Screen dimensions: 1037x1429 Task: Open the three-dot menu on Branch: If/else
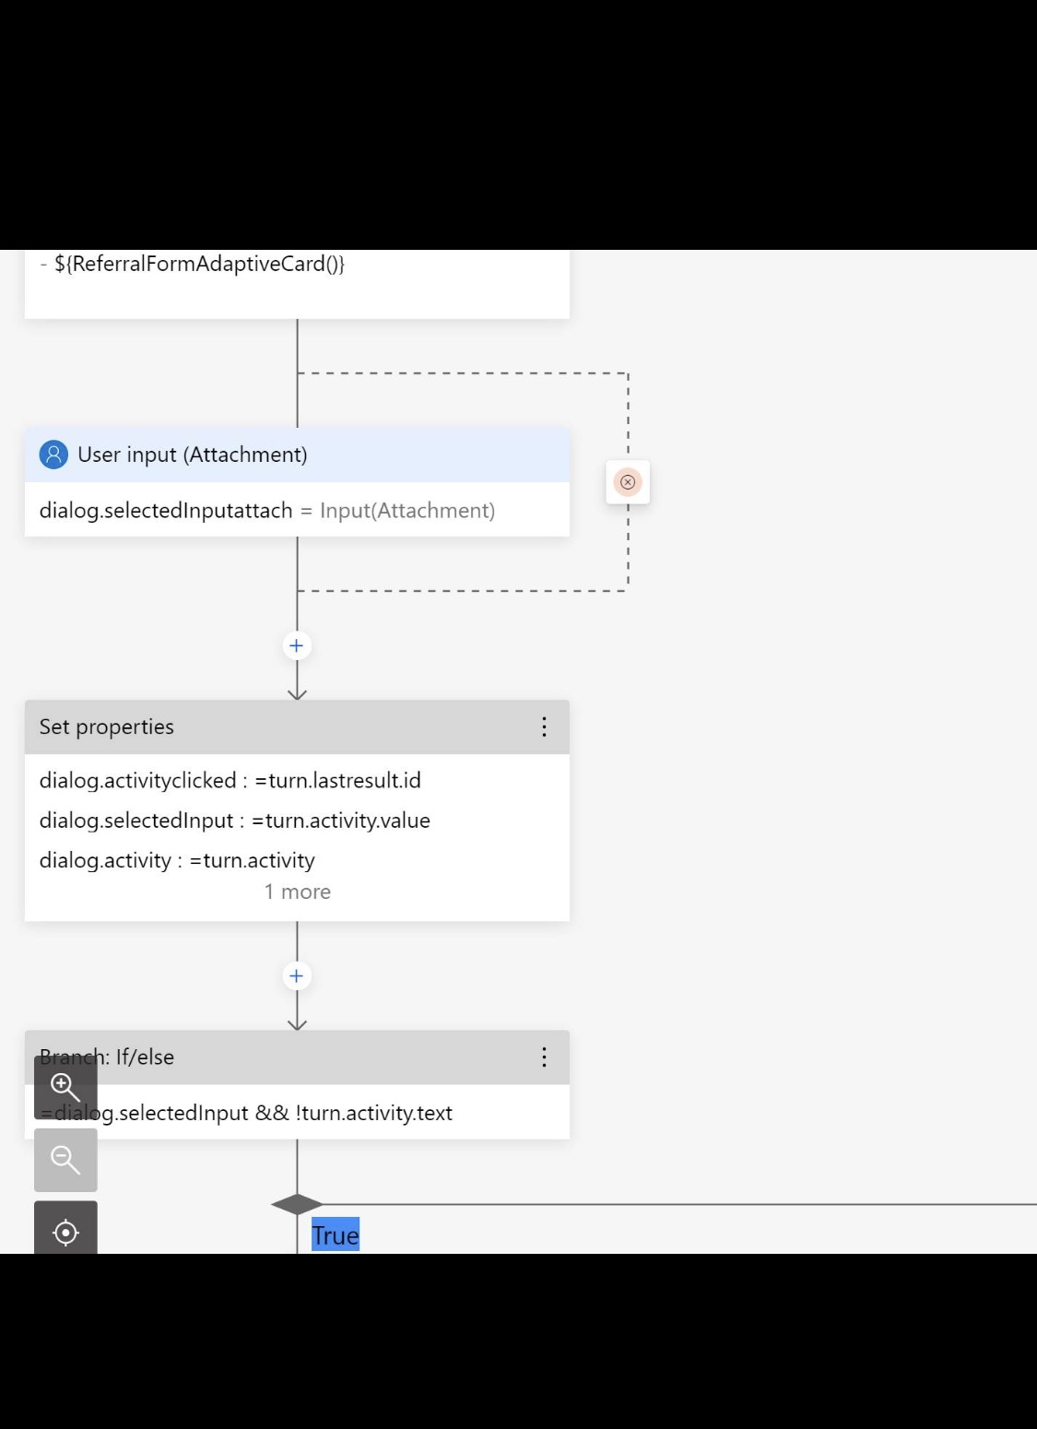[x=545, y=1057]
